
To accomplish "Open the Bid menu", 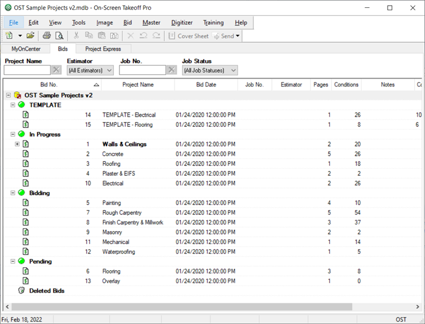I will (x=127, y=23).
